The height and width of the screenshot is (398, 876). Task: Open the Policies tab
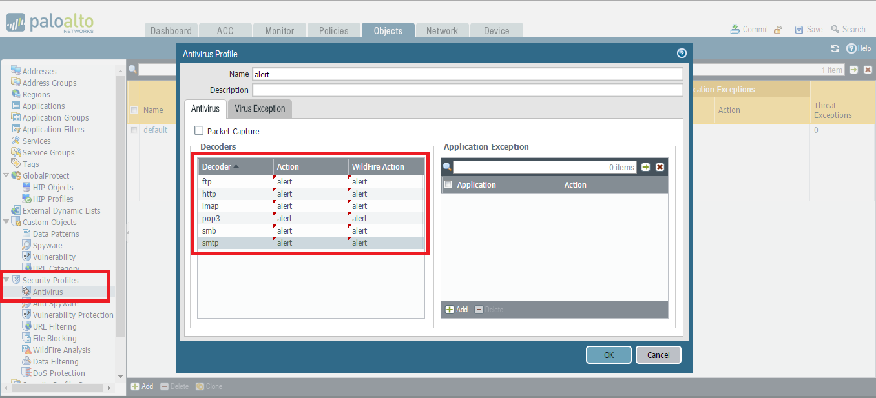pos(334,30)
